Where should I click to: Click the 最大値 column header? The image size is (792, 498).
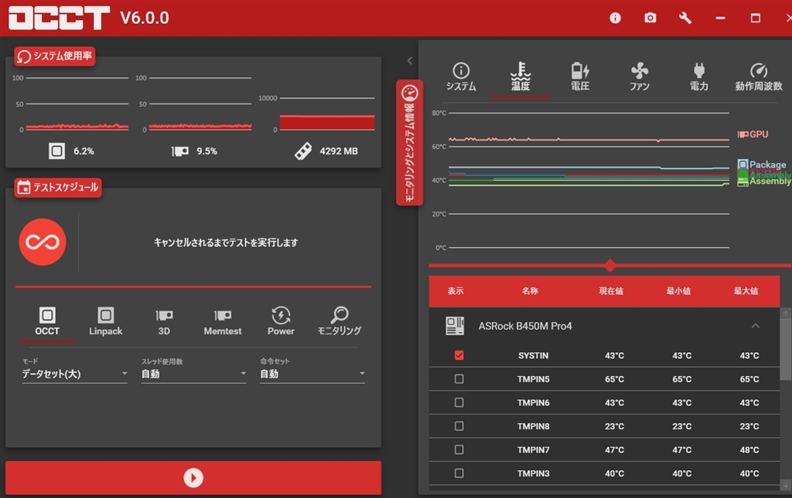click(x=746, y=291)
